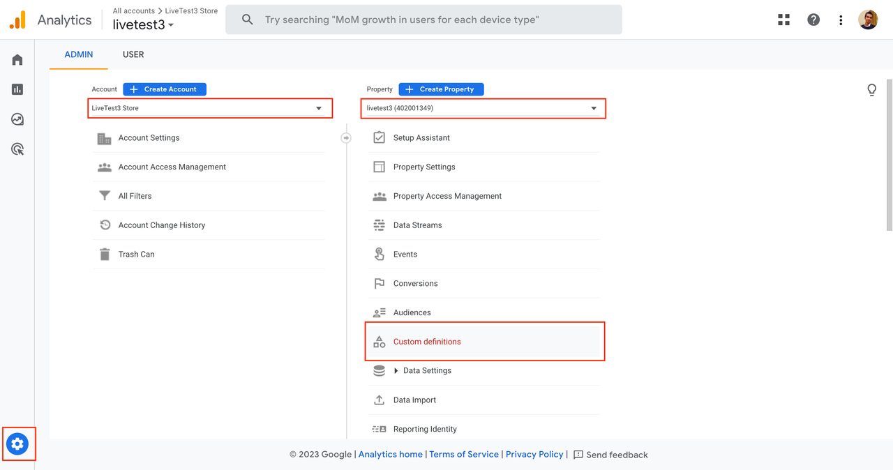Switch to the USER tab
This screenshot has width=893, height=470.
(133, 54)
